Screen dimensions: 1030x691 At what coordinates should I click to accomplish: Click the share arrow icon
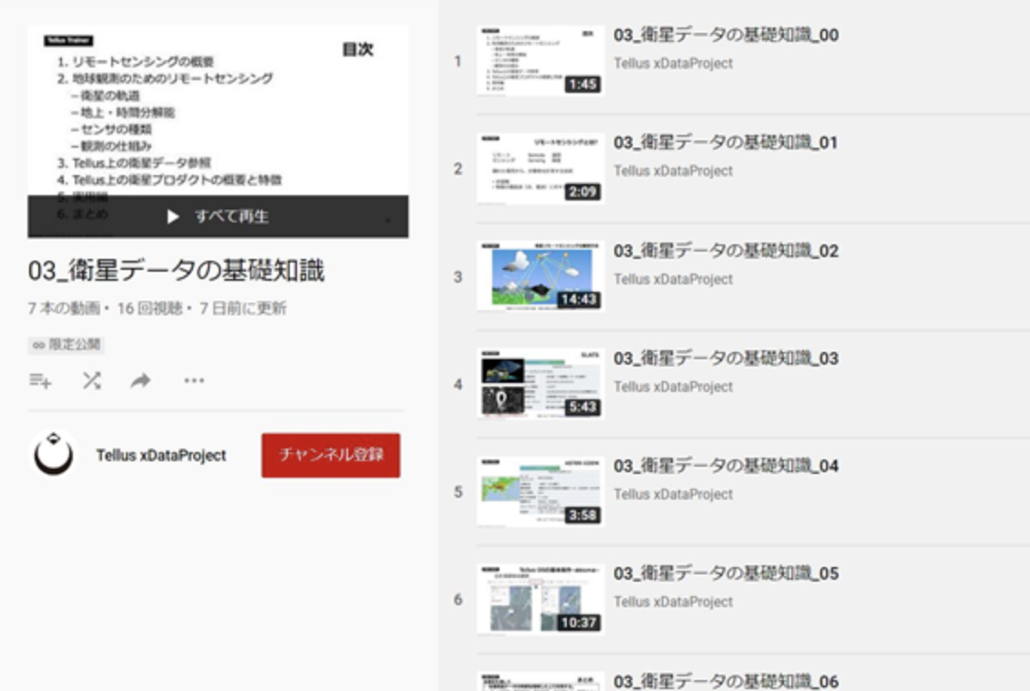coord(140,380)
